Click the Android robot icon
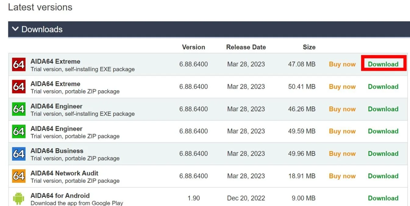410x206 pixels. pyautogui.click(x=19, y=198)
